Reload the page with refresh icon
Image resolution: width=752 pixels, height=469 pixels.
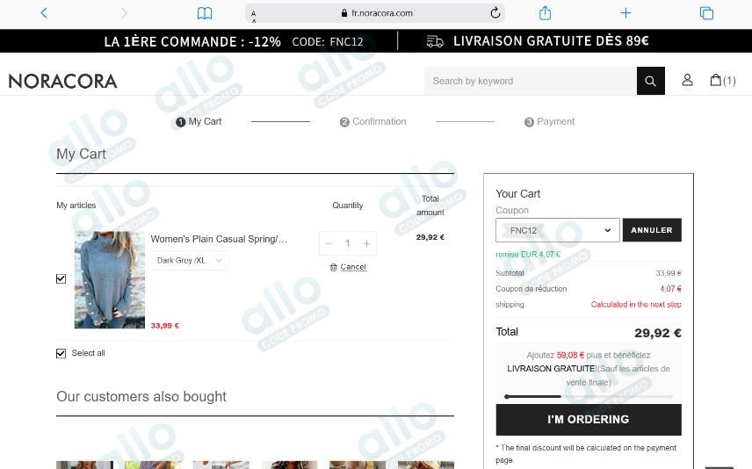(x=495, y=13)
